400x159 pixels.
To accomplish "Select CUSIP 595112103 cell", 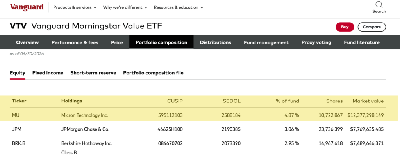I will point(170,115).
